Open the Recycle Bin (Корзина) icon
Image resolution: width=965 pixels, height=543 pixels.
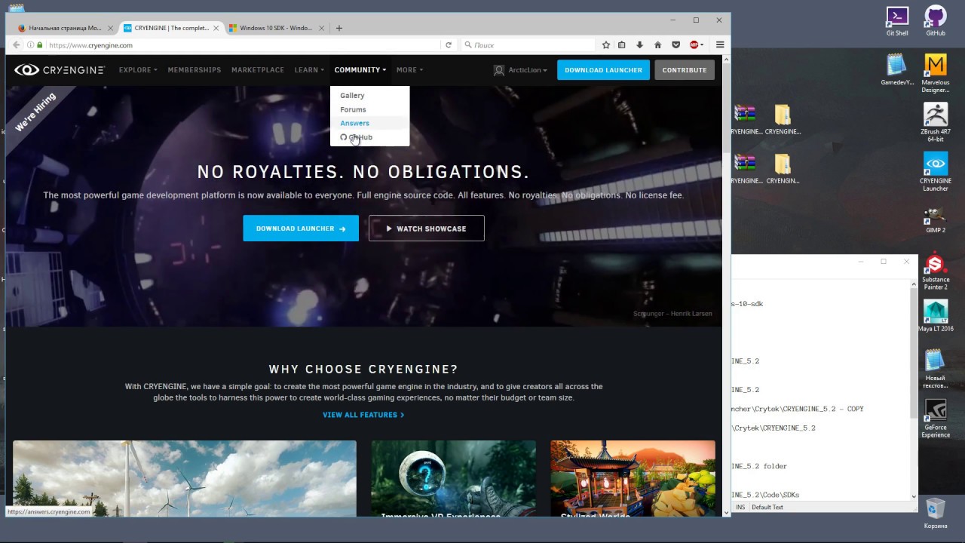pyautogui.click(x=936, y=513)
